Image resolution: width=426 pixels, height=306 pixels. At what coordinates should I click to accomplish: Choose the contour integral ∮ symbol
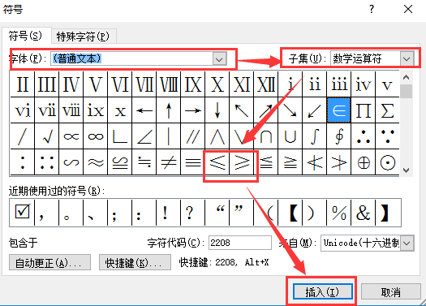click(x=339, y=136)
